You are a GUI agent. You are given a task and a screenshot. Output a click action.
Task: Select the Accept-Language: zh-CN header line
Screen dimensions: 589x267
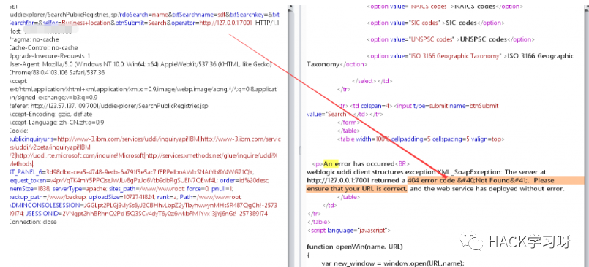(x=56, y=122)
